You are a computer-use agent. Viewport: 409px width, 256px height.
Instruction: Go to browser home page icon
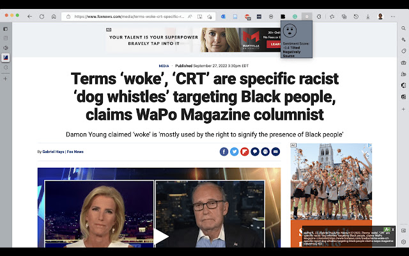(54, 17)
